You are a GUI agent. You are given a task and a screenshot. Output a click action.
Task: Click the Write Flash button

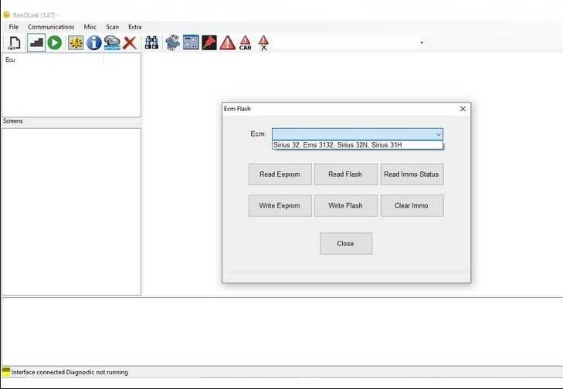(x=346, y=205)
